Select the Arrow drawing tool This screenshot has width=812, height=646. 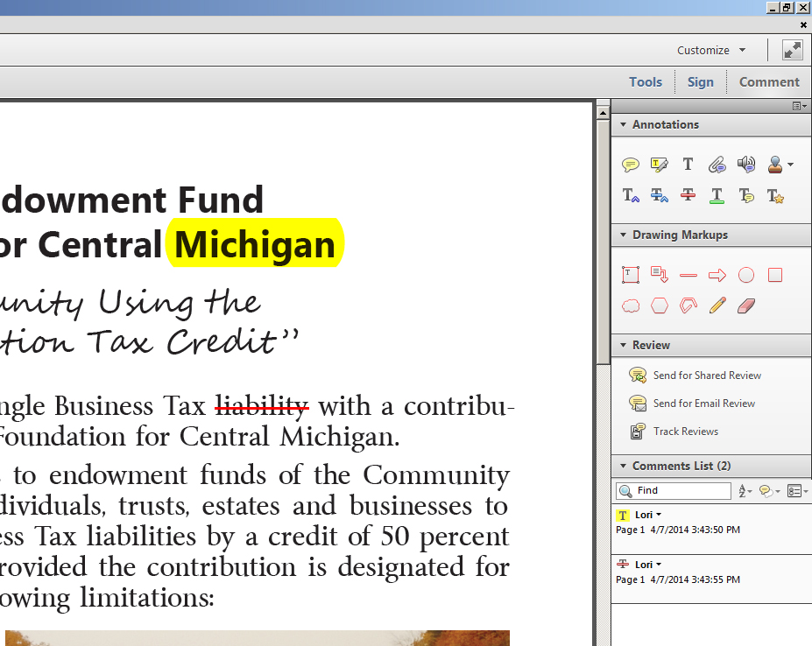(717, 276)
